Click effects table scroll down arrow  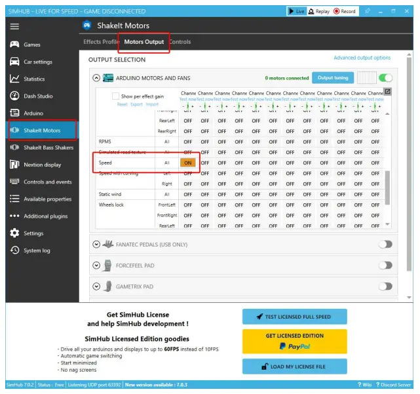coord(387,224)
